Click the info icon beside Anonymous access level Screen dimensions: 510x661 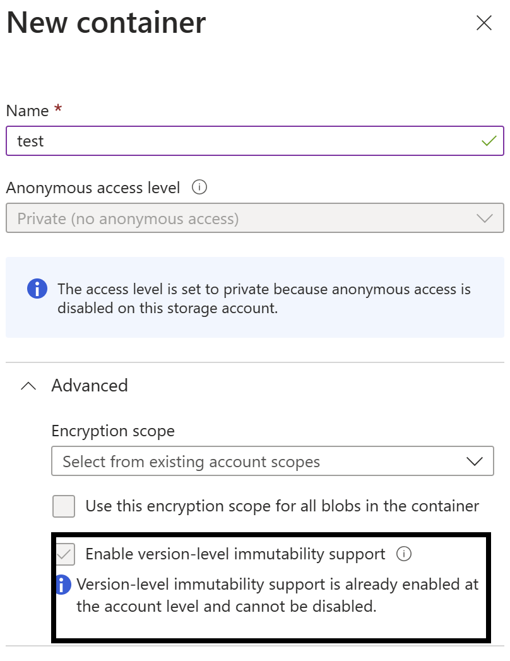[198, 188]
